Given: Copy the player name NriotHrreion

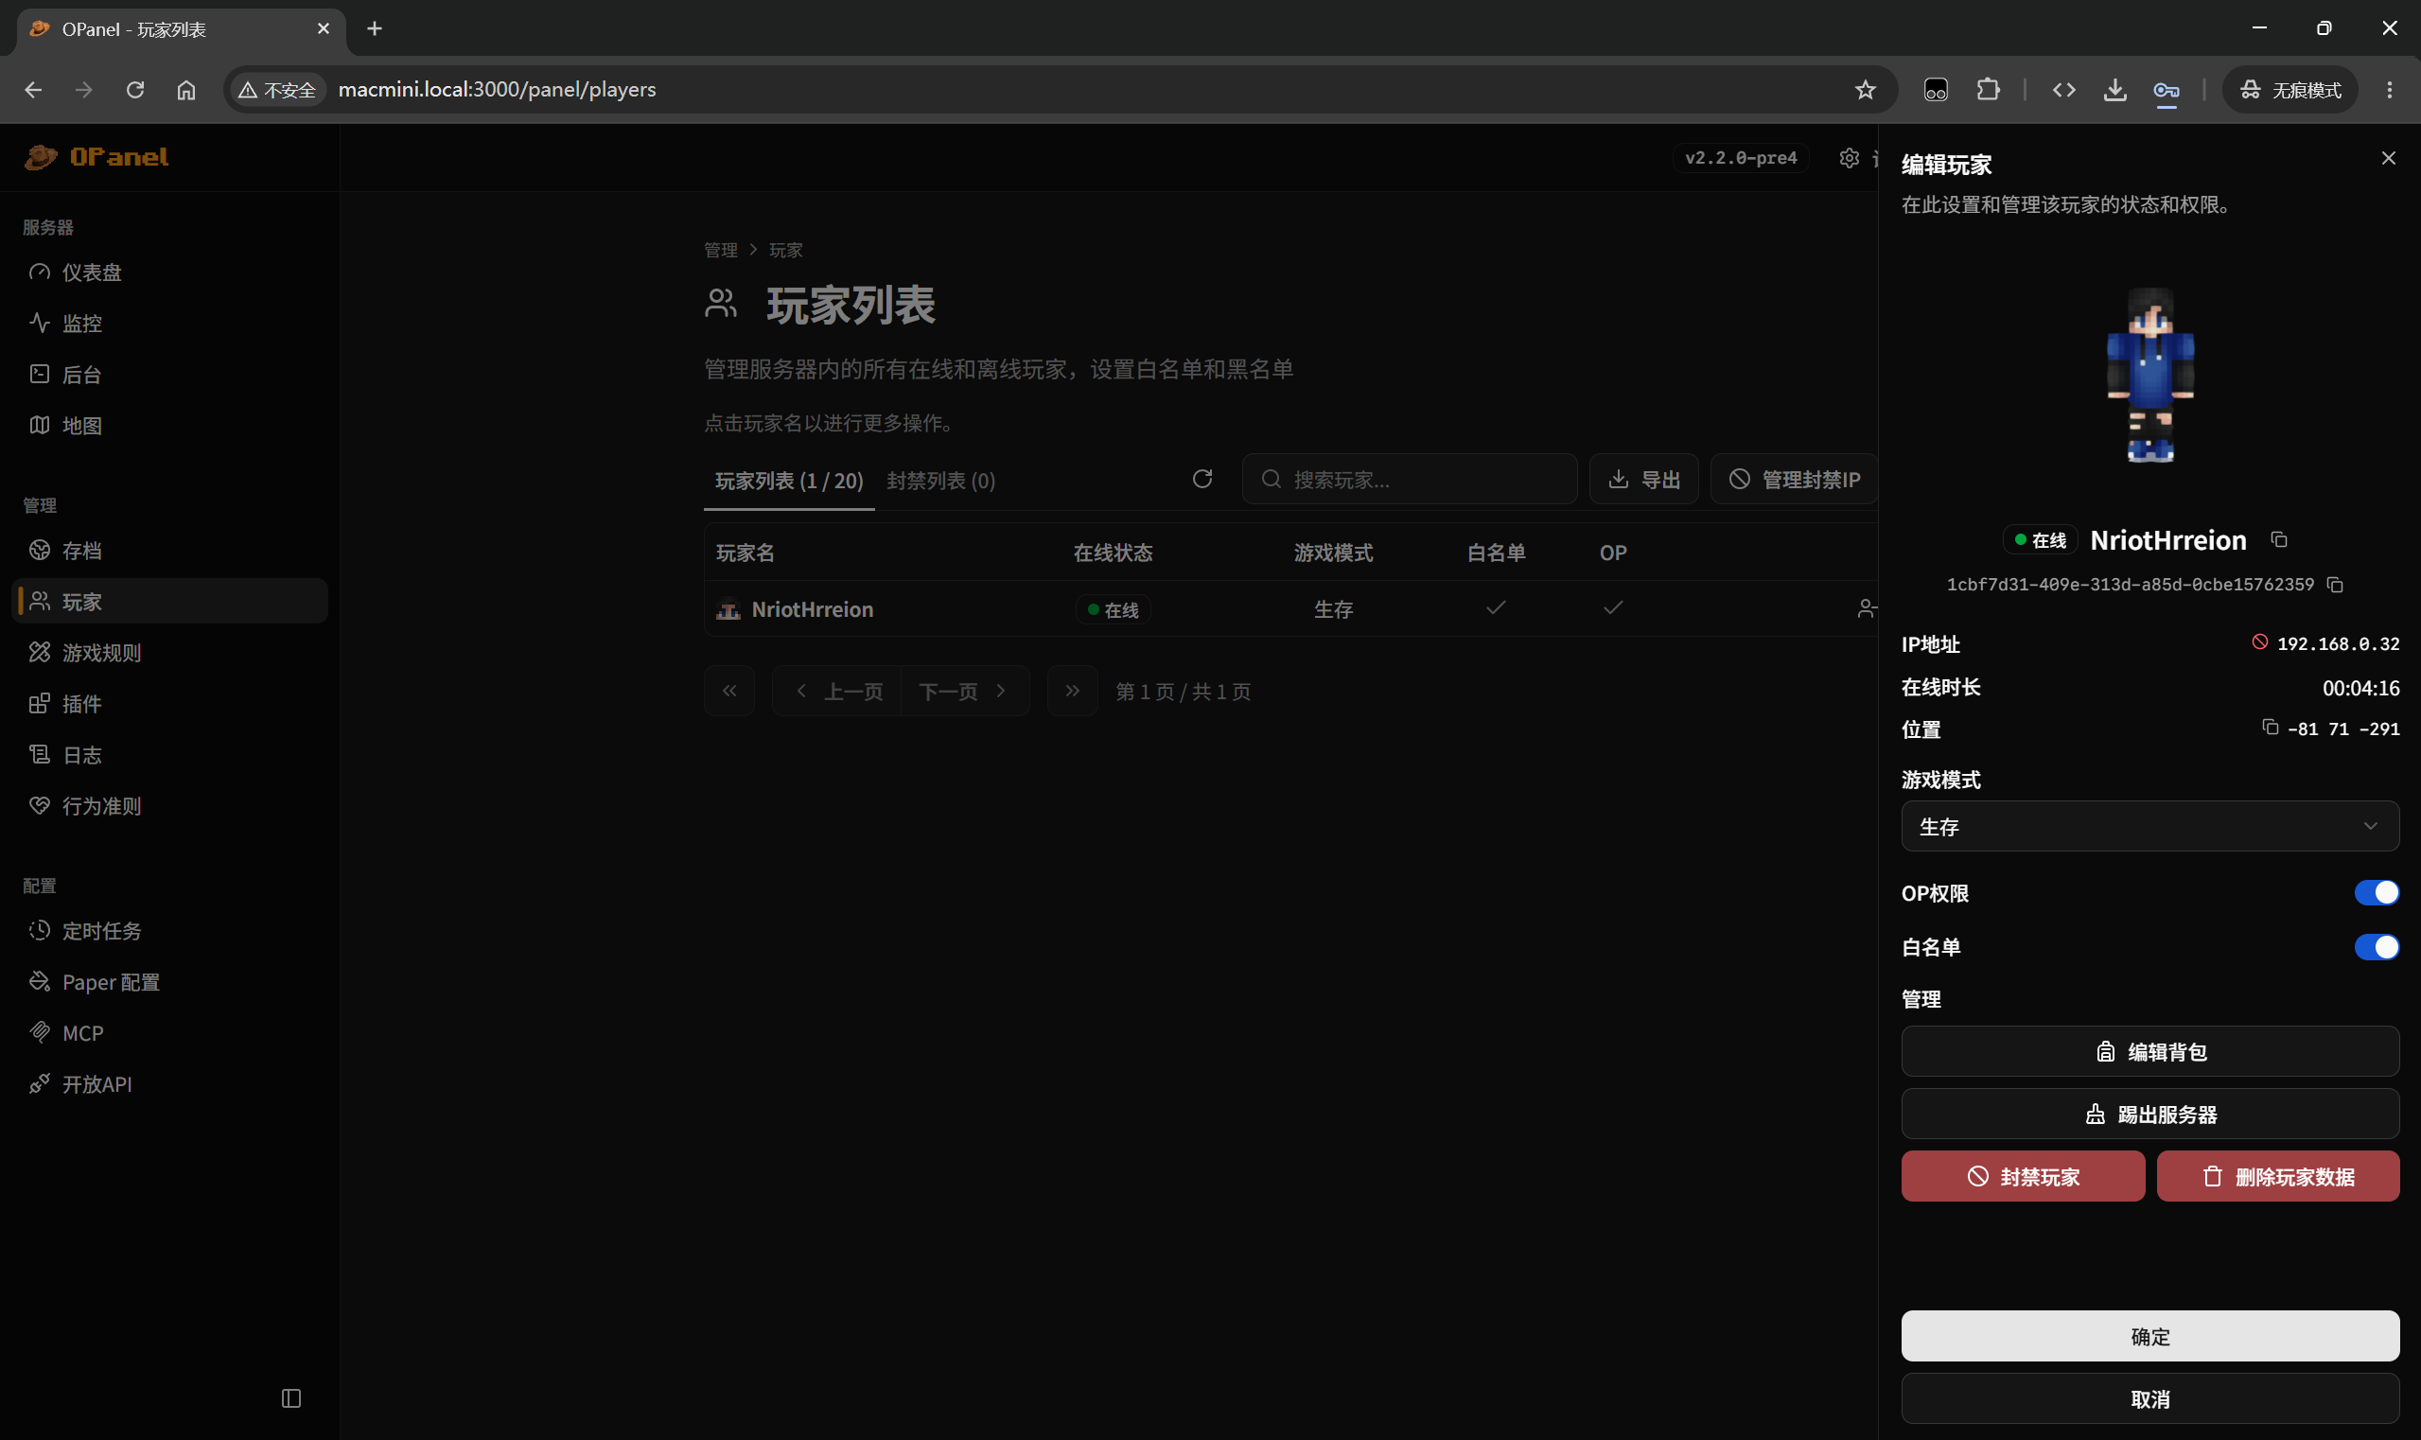Looking at the screenshot, I should click(2279, 539).
